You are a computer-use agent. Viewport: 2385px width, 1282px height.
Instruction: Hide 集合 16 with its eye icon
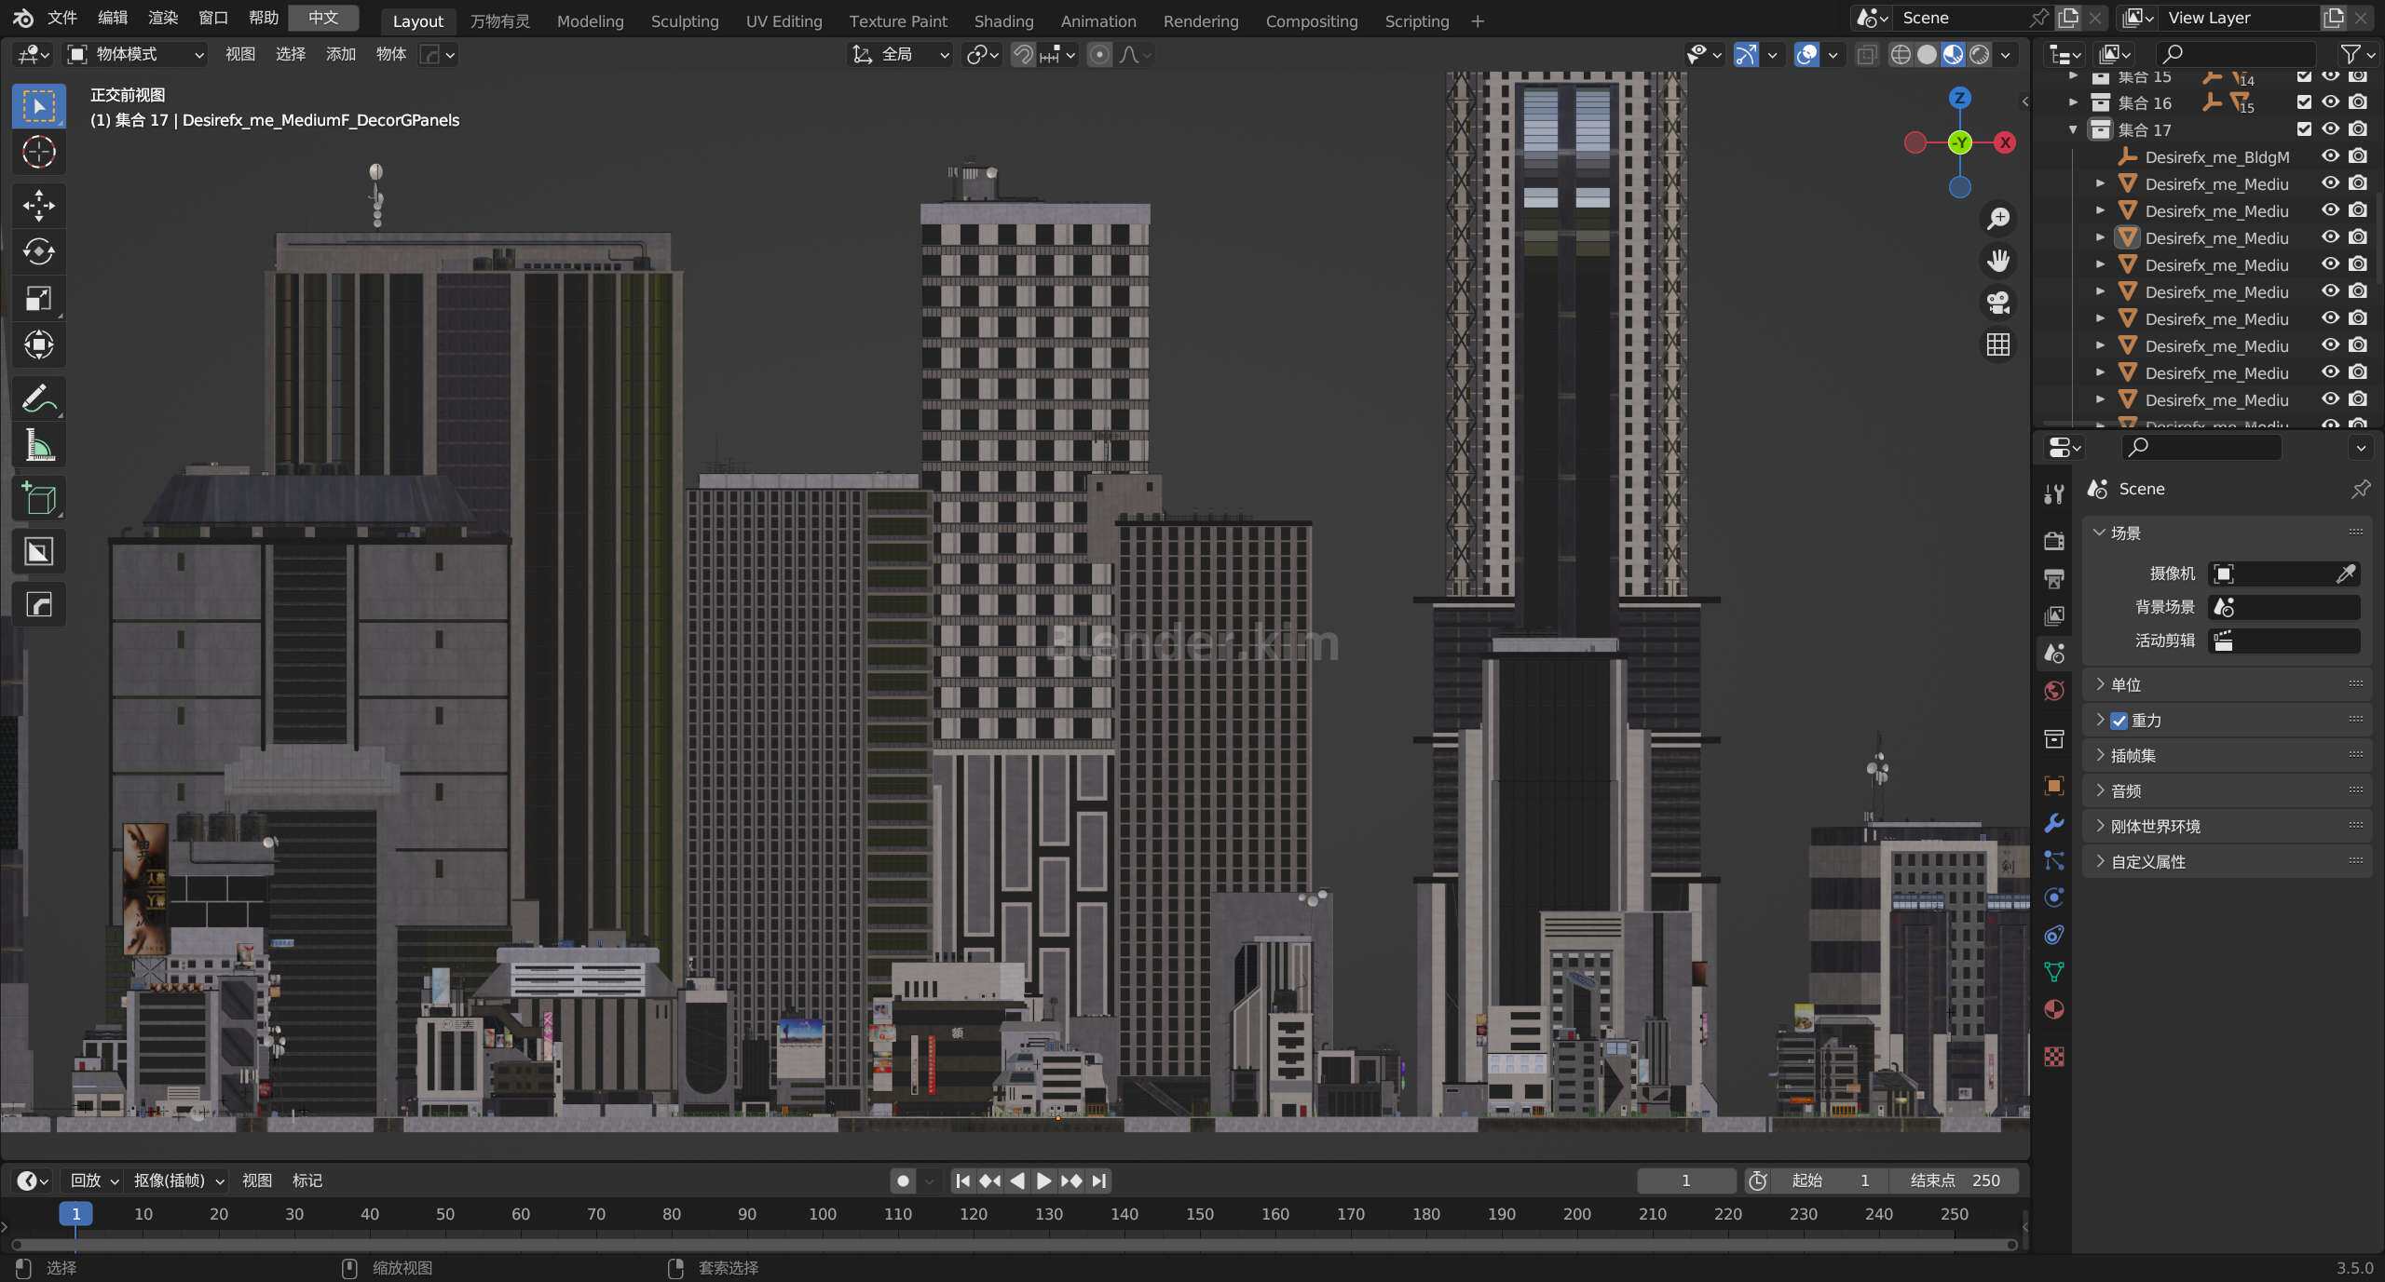[x=2331, y=102]
